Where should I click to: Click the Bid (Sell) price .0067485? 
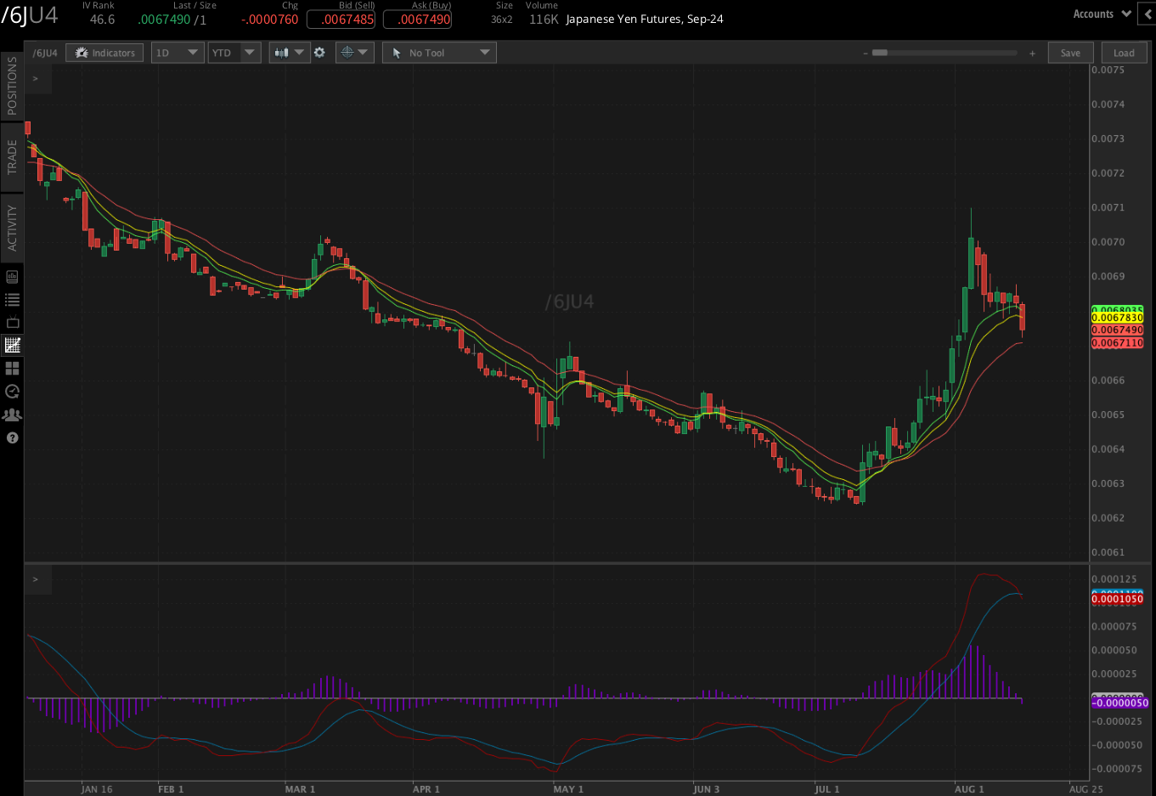(x=341, y=20)
